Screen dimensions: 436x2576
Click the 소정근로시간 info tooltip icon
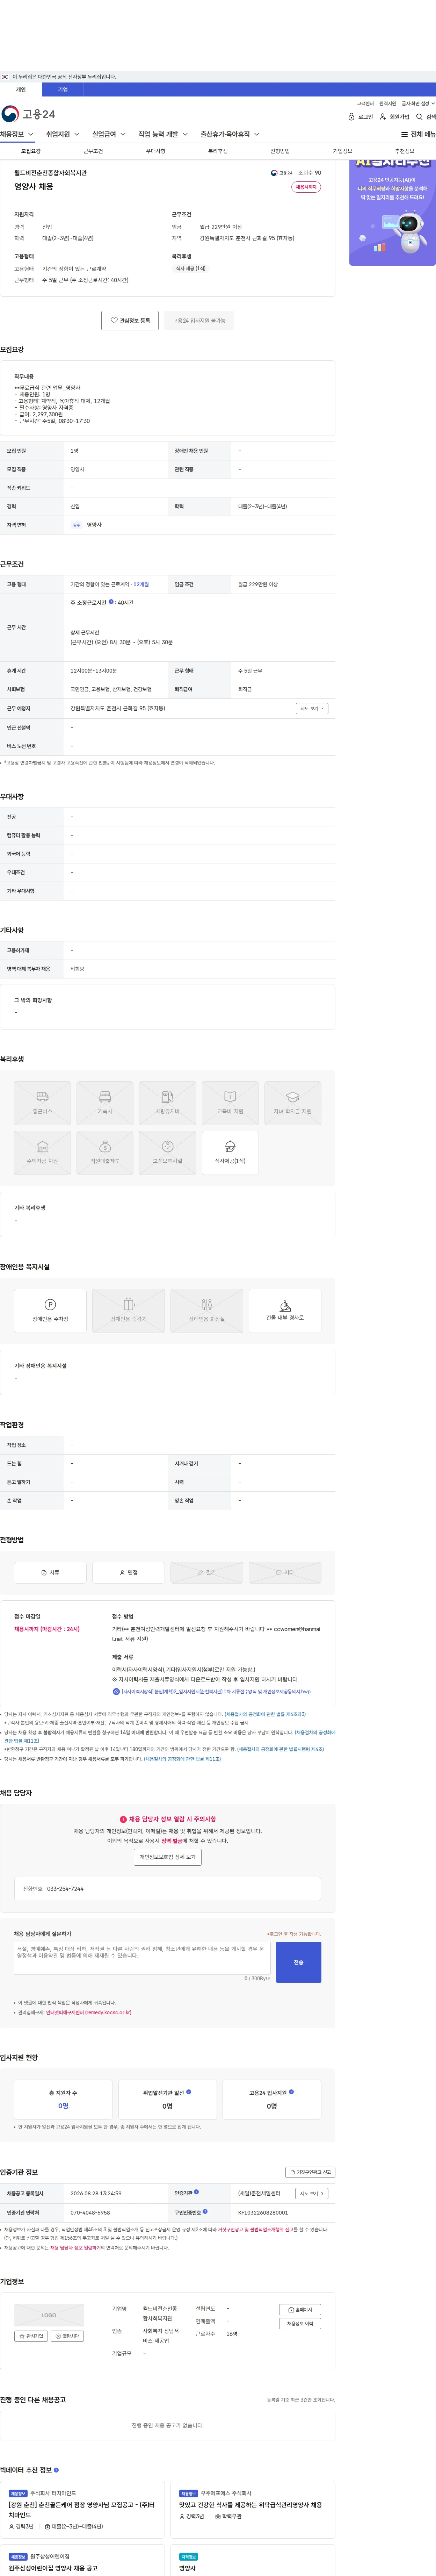click(111, 602)
